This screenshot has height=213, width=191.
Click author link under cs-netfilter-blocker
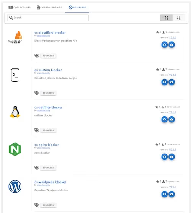(44, 111)
